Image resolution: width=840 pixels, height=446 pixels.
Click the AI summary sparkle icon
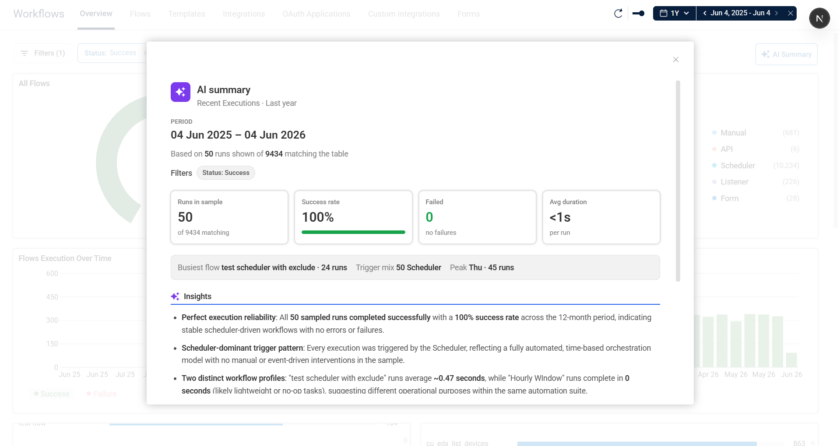(x=180, y=92)
